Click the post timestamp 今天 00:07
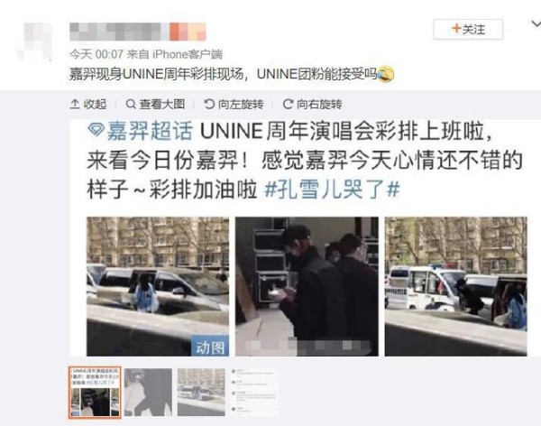This screenshot has width=541, height=426. (96, 54)
